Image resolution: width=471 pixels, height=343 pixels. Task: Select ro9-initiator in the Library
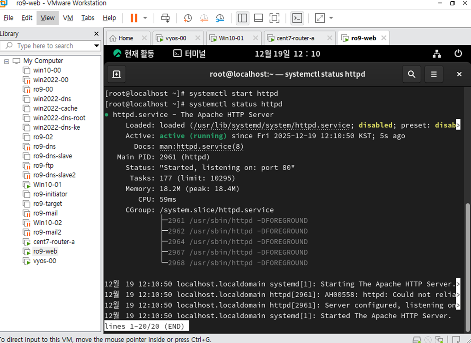coord(50,194)
